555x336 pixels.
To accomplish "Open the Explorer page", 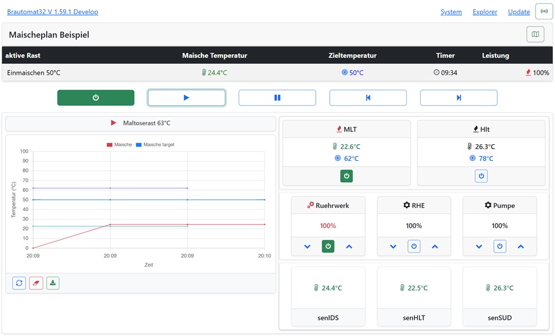I will click(x=485, y=12).
